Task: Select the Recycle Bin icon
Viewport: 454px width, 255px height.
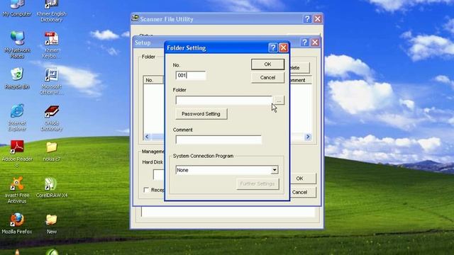Action: (x=17, y=78)
